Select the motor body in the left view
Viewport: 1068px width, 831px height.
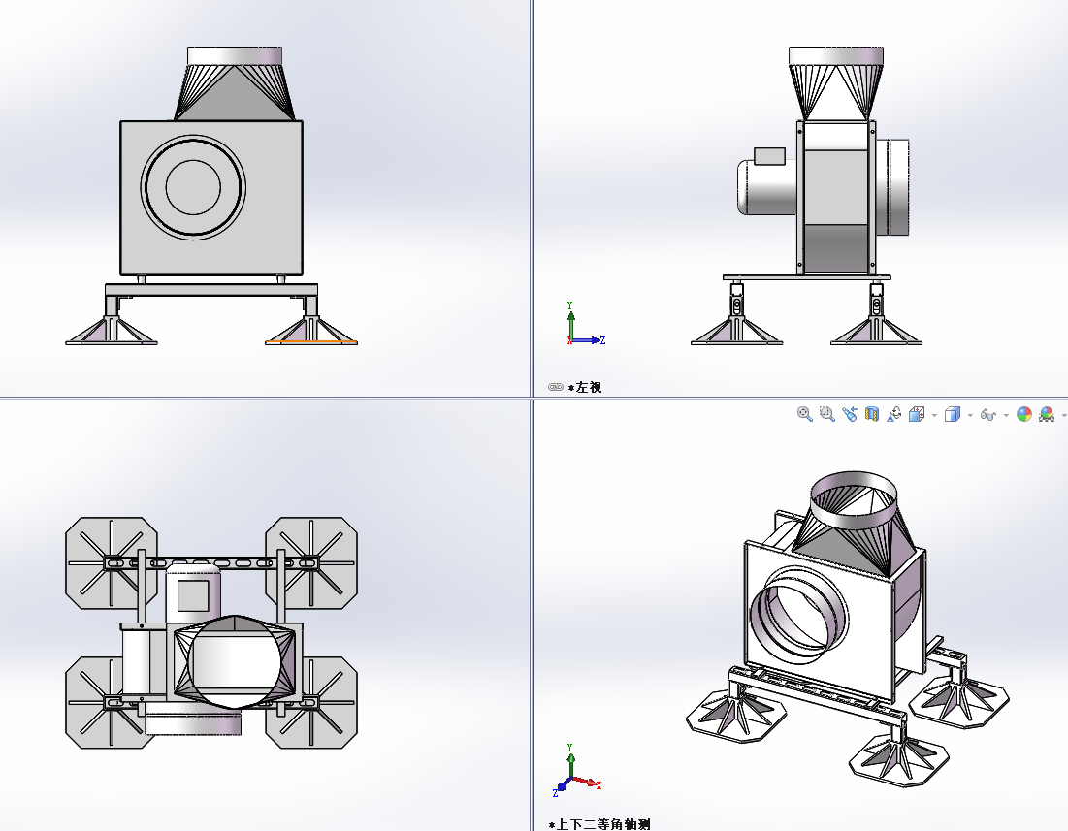tap(766, 187)
